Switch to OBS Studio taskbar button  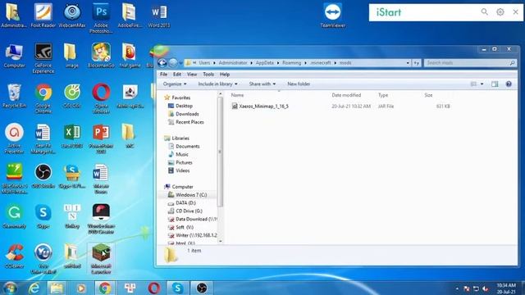[x=202, y=288]
